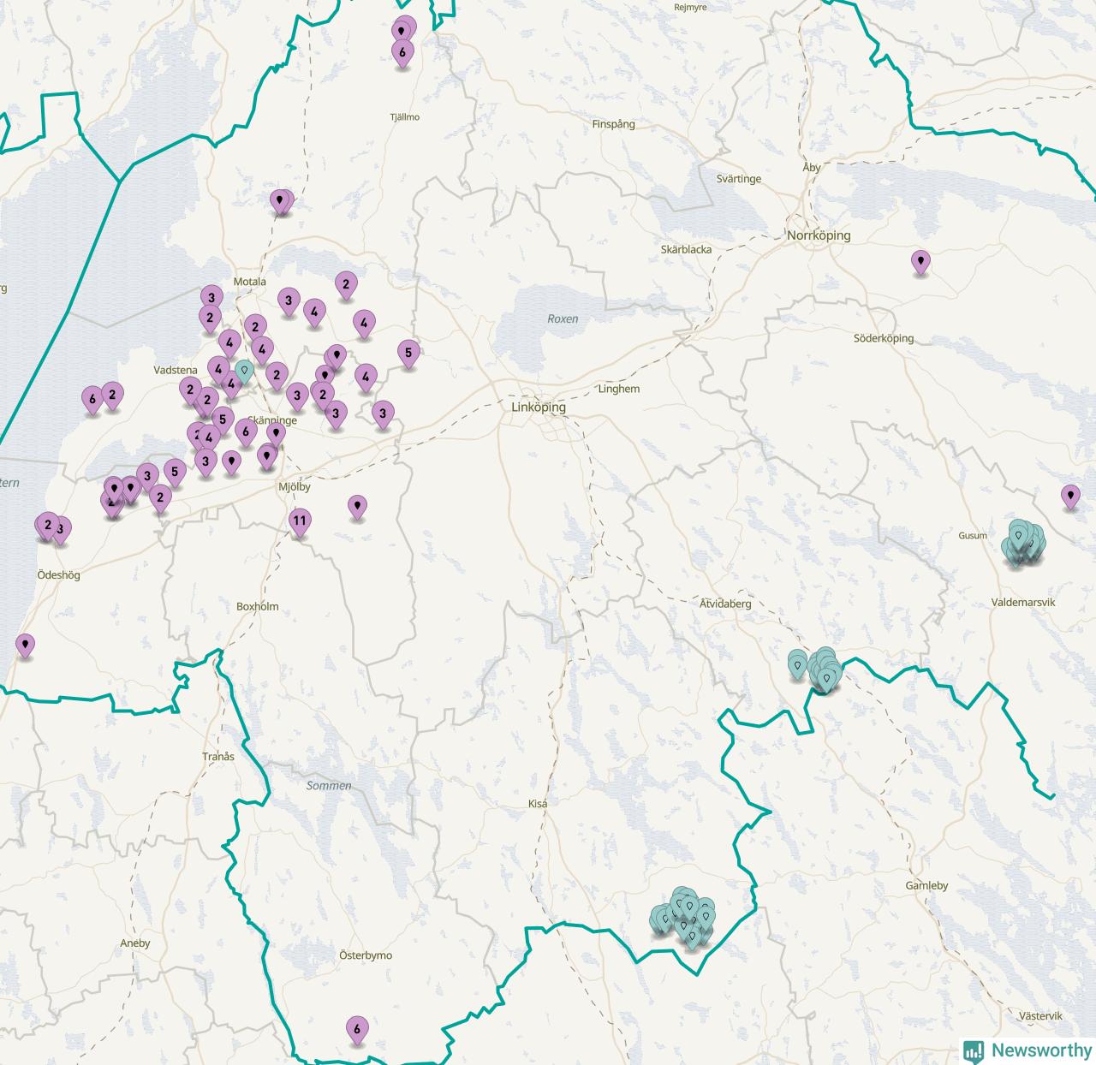Select the Vadstena label
1096x1065 pixels.
click(x=176, y=371)
